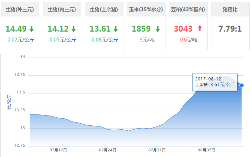
Task: Click the down arrow next to 13.61
Action: coord(116,29)
